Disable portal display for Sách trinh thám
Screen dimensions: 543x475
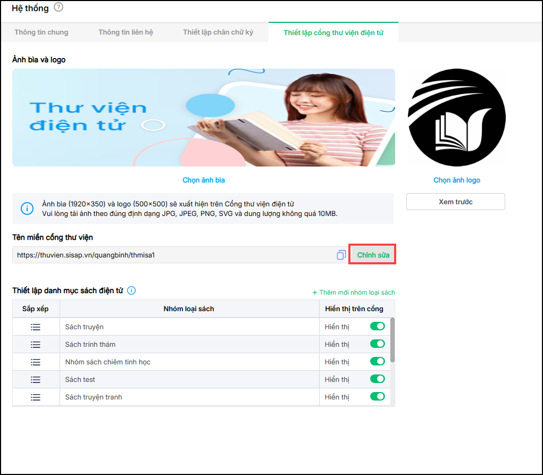pos(377,344)
